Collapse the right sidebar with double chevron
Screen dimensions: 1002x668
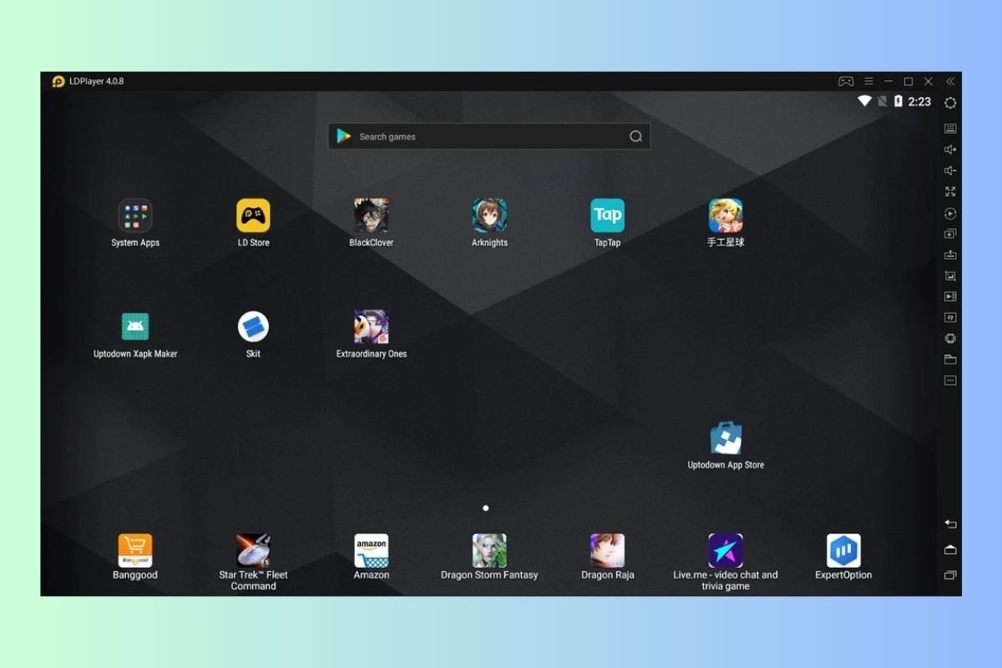(950, 81)
